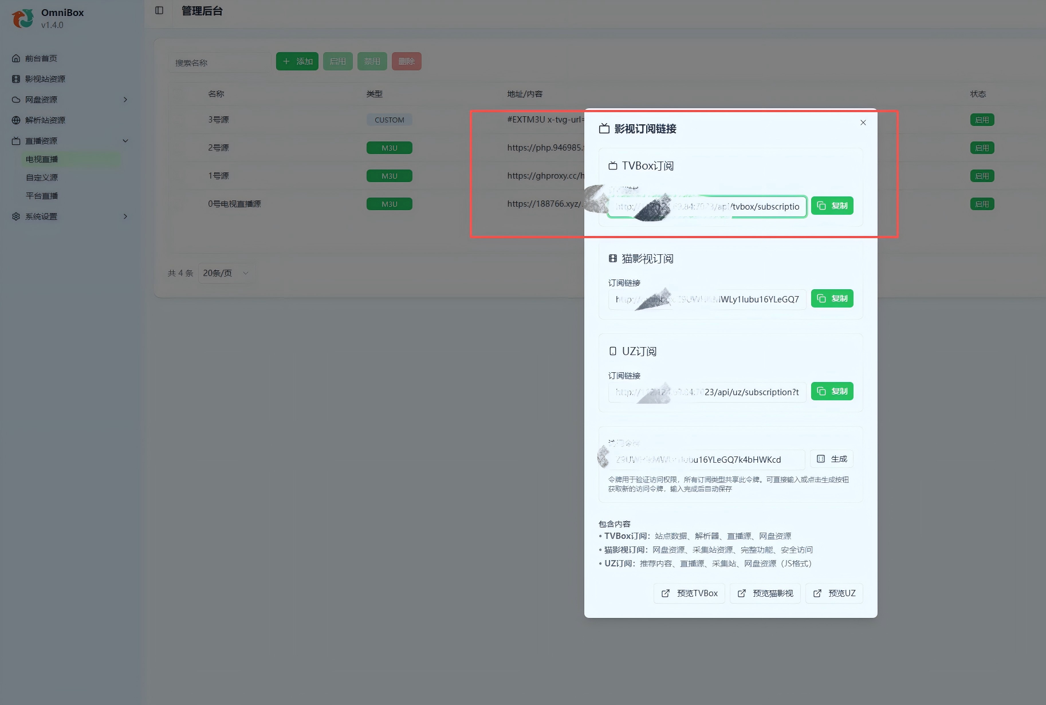1046x705 pixels.
Task: Click the access token input field
Action: point(707,459)
